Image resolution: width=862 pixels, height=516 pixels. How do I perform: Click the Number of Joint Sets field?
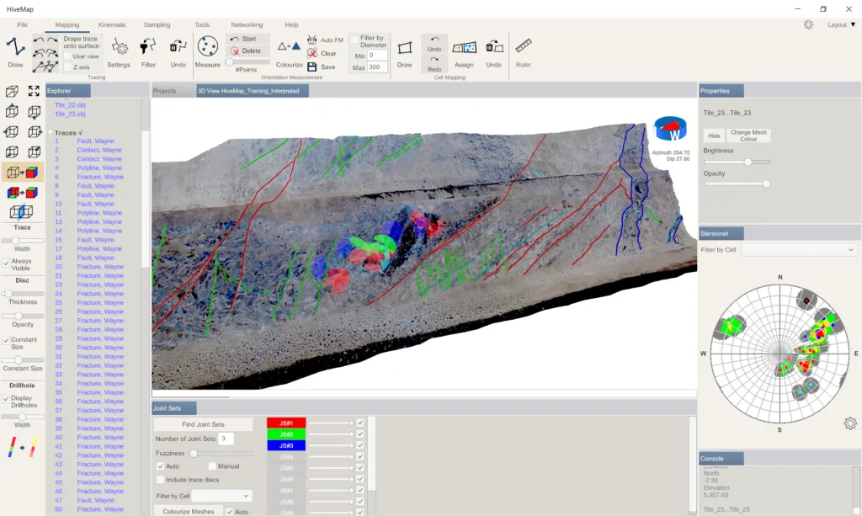(x=226, y=439)
